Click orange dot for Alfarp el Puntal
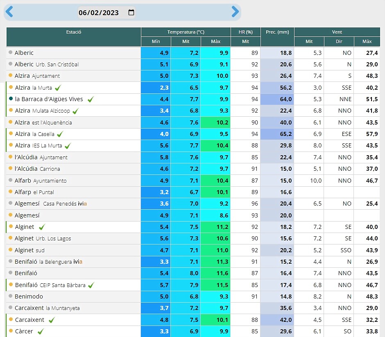385x337 pixels. [10, 192]
